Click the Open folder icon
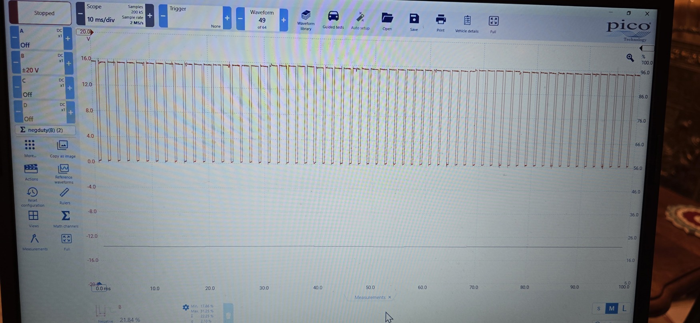The width and height of the screenshot is (700, 323). (387, 22)
